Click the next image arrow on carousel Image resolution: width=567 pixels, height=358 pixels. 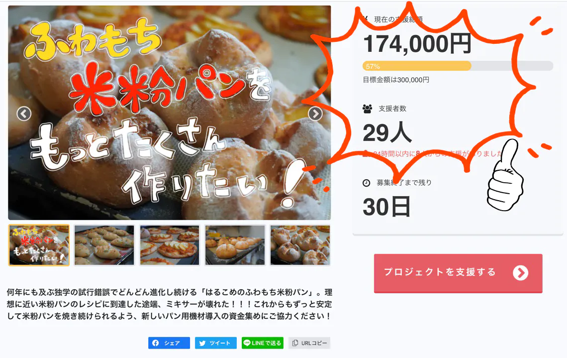coord(315,114)
